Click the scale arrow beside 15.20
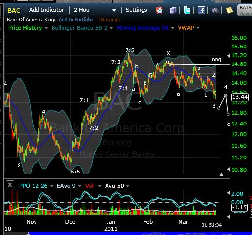The height and width of the screenshot is (235, 252). click(x=228, y=56)
